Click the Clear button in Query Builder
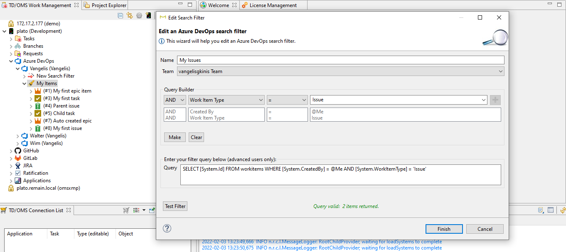The height and width of the screenshot is (252, 566). 196,137
